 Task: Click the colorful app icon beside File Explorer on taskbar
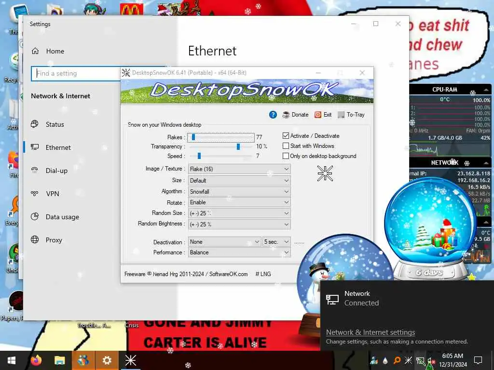point(83,360)
